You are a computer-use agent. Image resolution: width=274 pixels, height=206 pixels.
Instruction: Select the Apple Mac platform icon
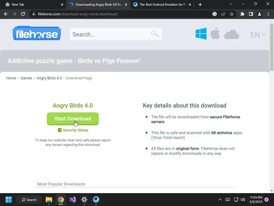(x=215, y=33)
